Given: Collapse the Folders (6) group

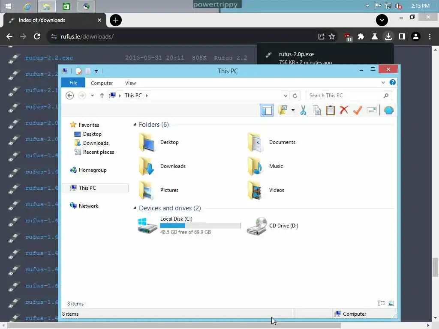Looking at the screenshot, I should (135, 125).
